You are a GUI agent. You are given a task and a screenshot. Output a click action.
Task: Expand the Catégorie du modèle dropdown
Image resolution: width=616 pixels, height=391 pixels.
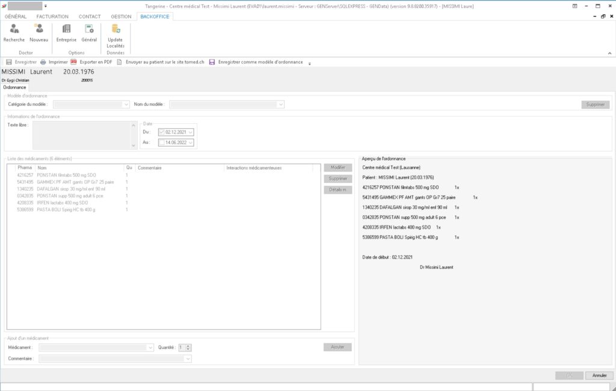(126, 105)
